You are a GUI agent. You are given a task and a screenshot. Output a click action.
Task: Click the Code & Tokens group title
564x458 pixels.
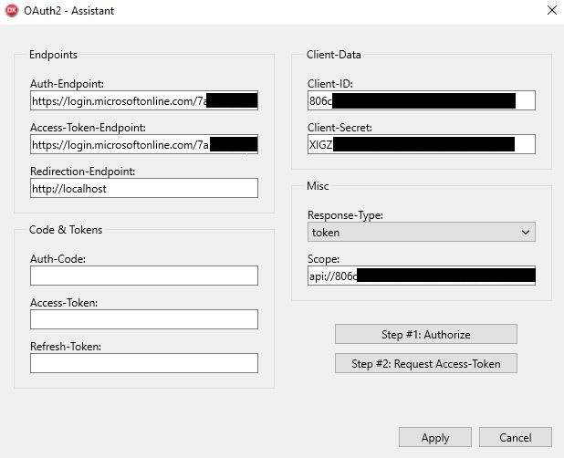66,230
